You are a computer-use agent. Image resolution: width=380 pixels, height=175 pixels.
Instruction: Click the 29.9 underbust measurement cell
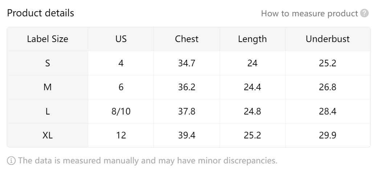tap(327, 136)
